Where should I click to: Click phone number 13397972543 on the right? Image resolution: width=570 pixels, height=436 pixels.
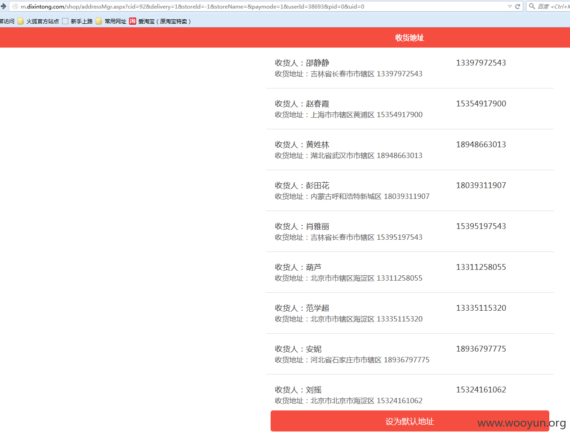[481, 63]
